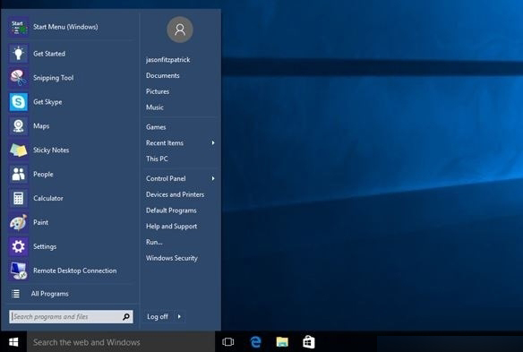Click the Log off button
The image size is (523, 352).
coord(158,317)
